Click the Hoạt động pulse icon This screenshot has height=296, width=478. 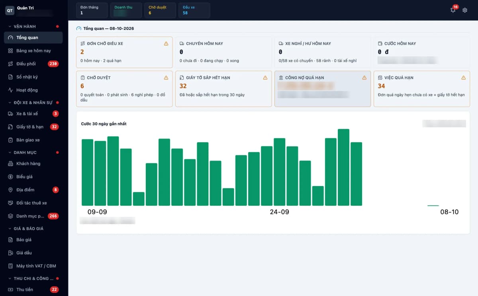[x=11, y=90]
